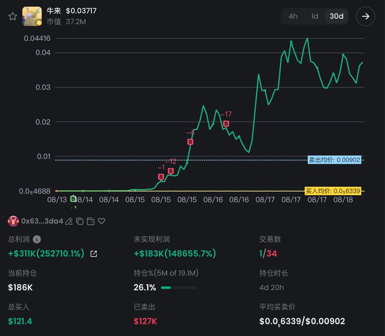Click the 卖出均价 0.00902 label
Viewport: 385px width, 336px height.
click(x=335, y=160)
